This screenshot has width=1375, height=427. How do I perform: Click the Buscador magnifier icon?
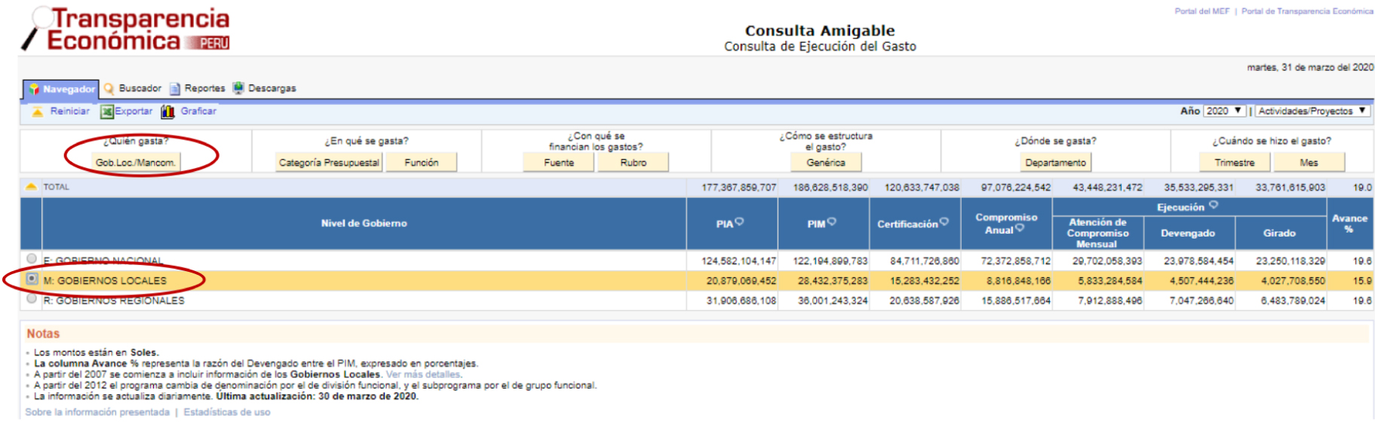click(109, 89)
